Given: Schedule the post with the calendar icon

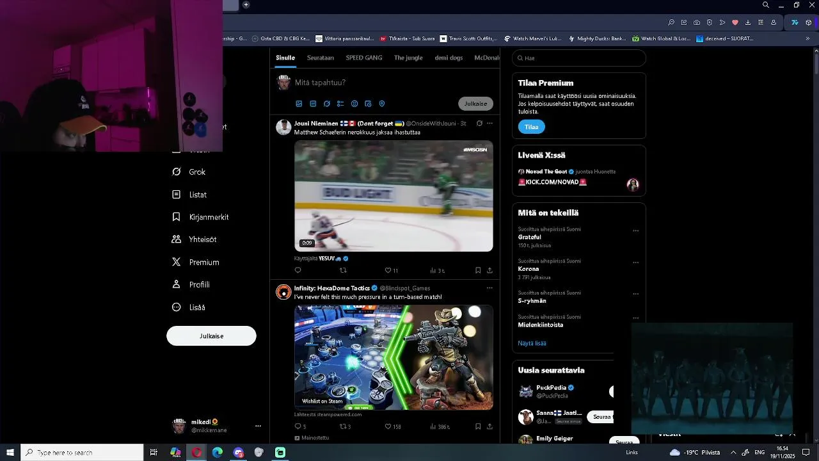Looking at the screenshot, I should 368,104.
